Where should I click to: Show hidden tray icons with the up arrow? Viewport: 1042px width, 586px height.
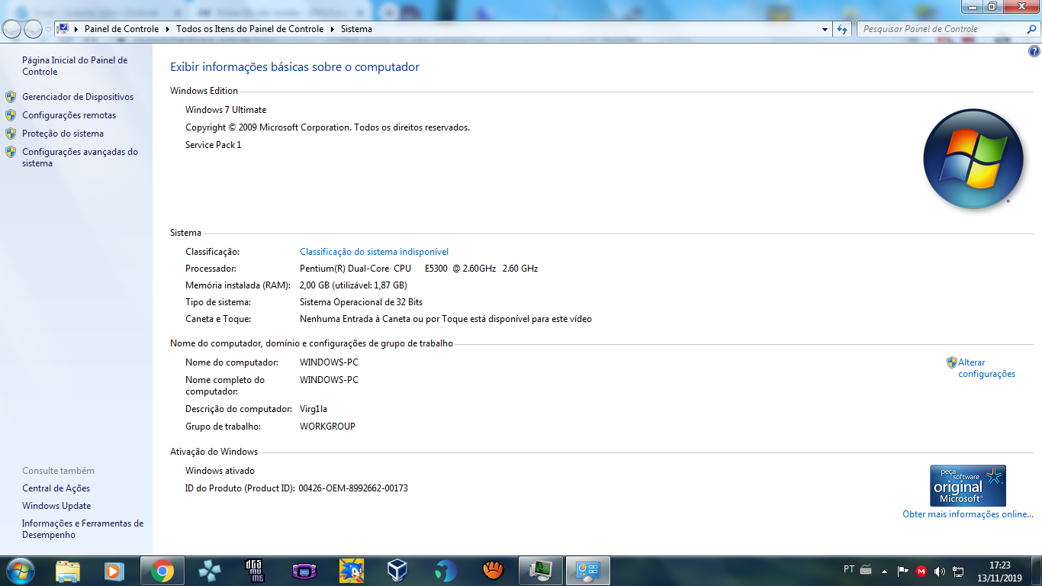pyautogui.click(x=885, y=571)
